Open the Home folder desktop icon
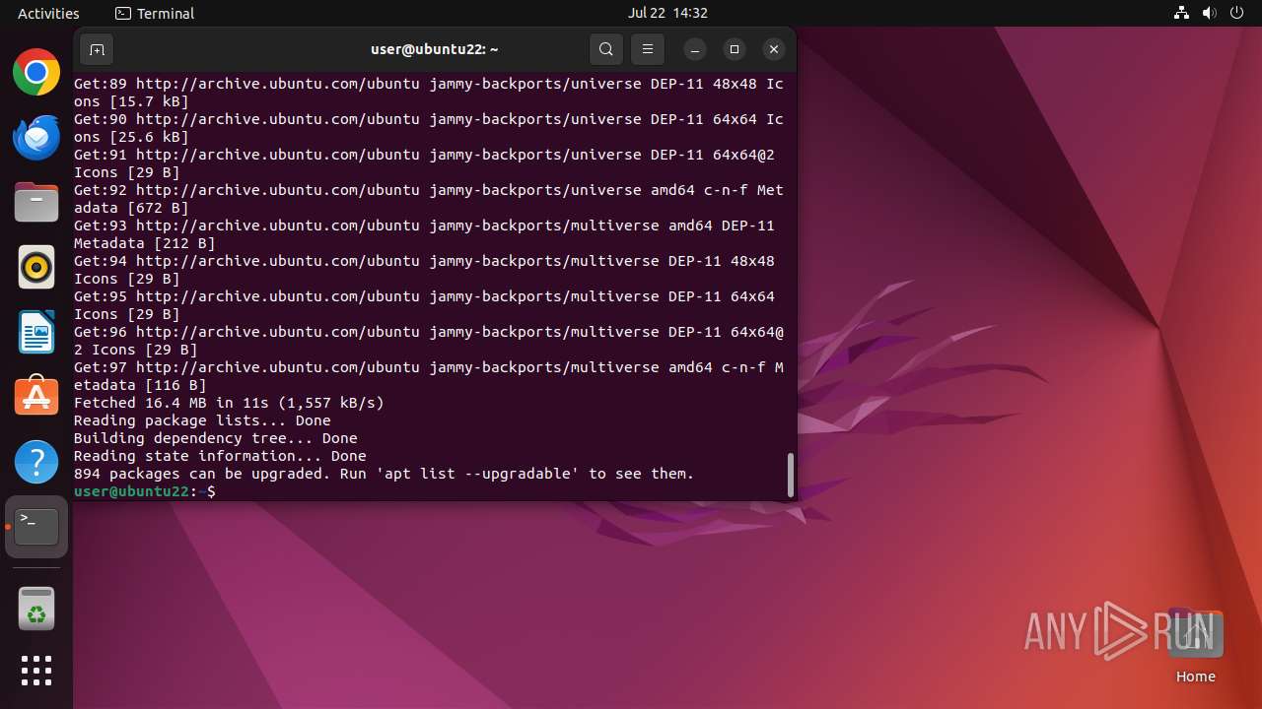 tap(1195, 645)
